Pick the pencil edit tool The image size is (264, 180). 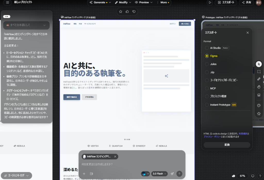[259, 79]
